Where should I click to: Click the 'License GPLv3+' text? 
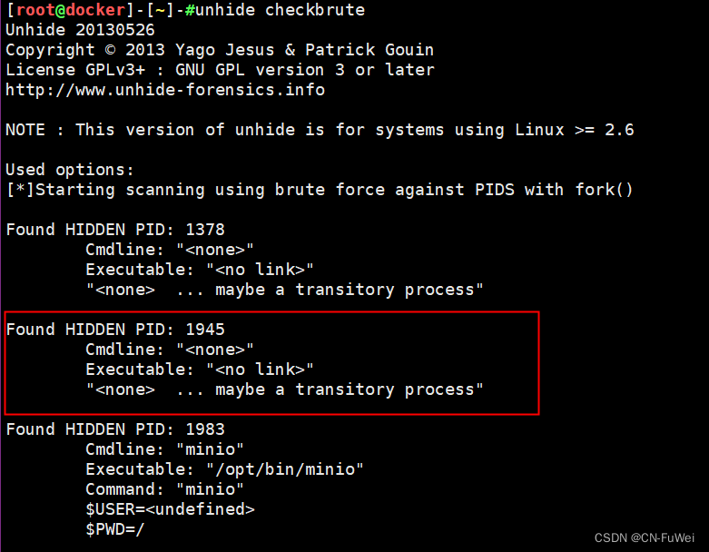click(x=75, y=70)
